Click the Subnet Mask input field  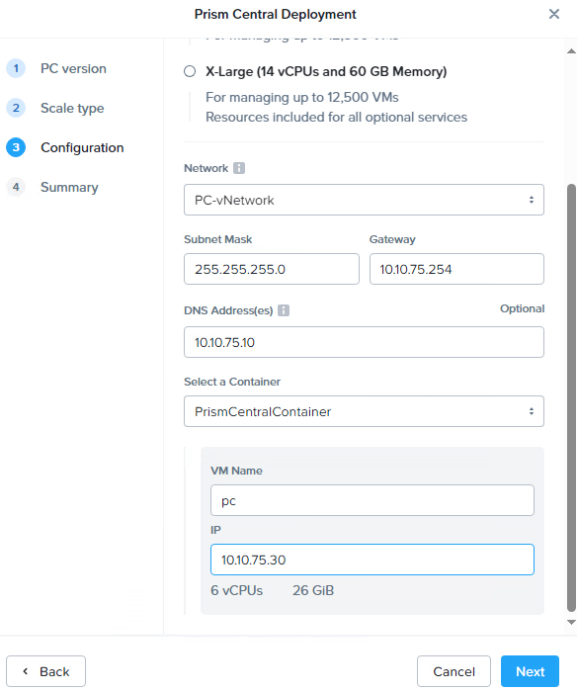coord(272,269)
